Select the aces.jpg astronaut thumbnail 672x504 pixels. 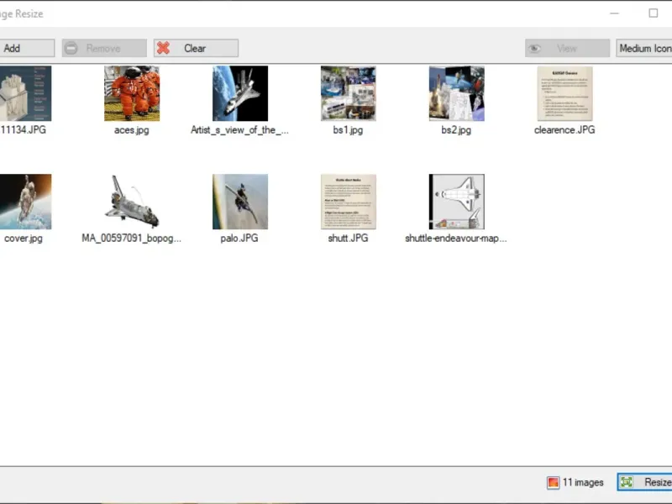click(132, 93)
